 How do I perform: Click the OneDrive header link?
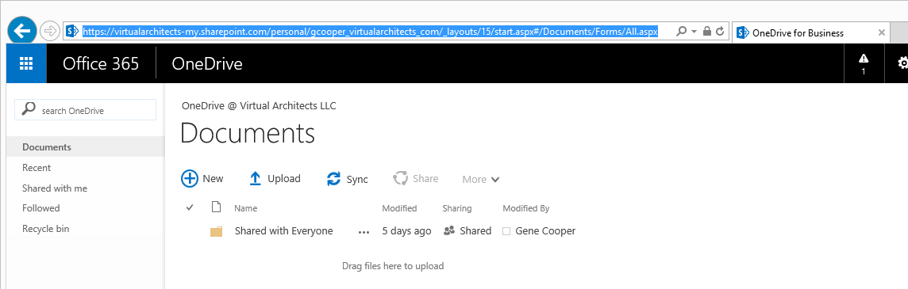click(206, 63)
